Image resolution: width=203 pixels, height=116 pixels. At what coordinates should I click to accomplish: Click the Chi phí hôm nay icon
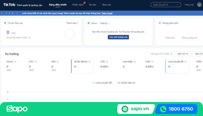(5, 23)
